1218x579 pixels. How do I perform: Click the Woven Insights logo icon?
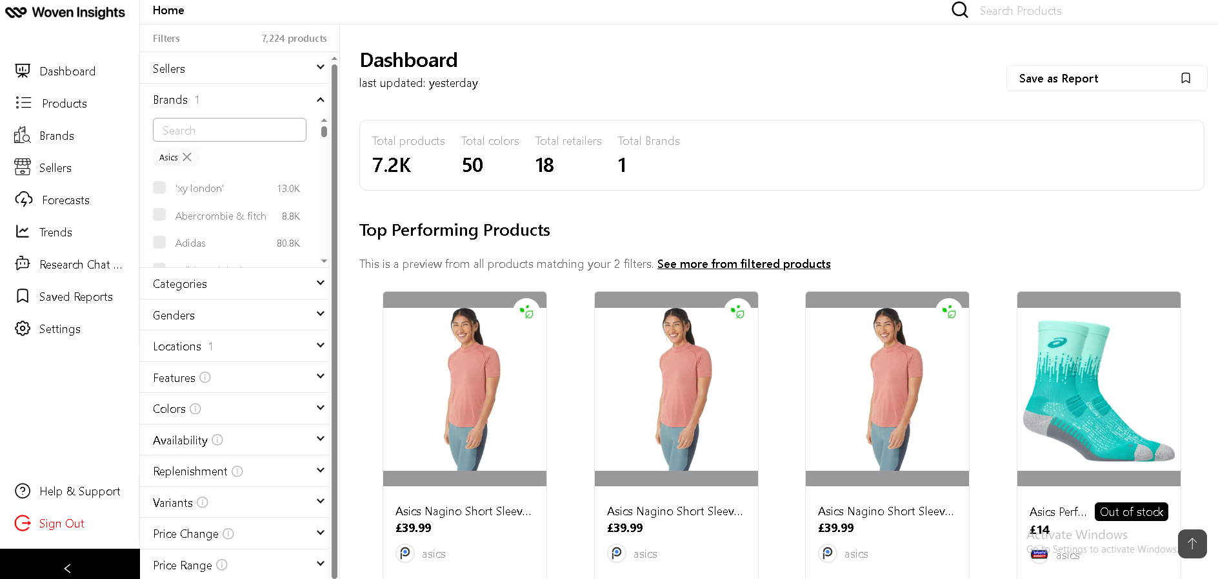coord(15,12)
